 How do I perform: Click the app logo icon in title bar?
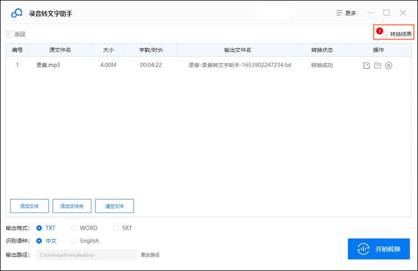click(x=17, y=13)
